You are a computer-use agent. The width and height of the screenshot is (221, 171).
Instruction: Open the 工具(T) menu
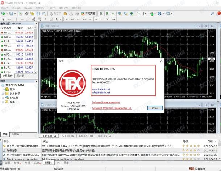(x=51, y=8)
